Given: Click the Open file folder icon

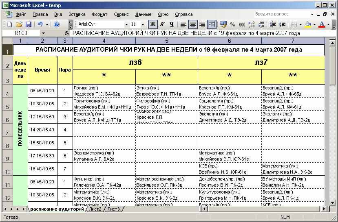Looking at the screenshot, I should pos(19,24).
